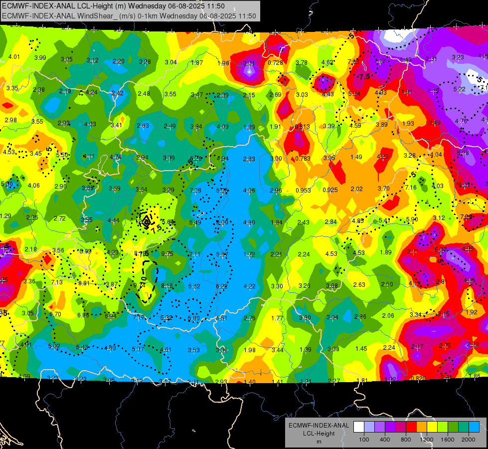
Task: Click the map value 3.99
Action: tap(40, 58)
